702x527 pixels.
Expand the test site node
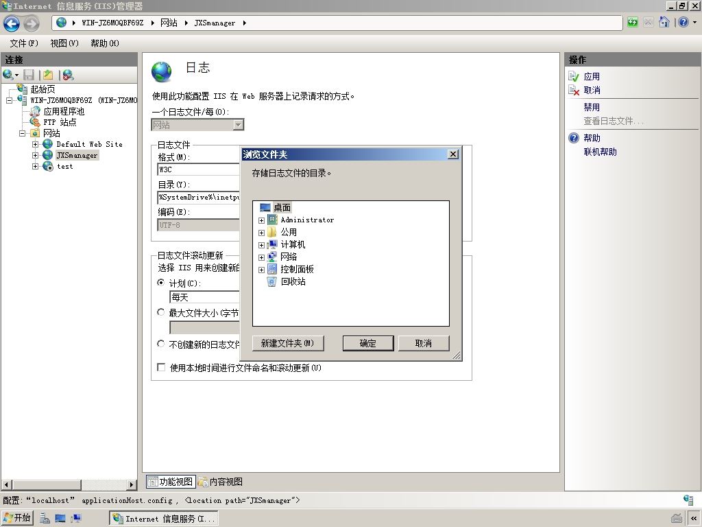point(35,166)
